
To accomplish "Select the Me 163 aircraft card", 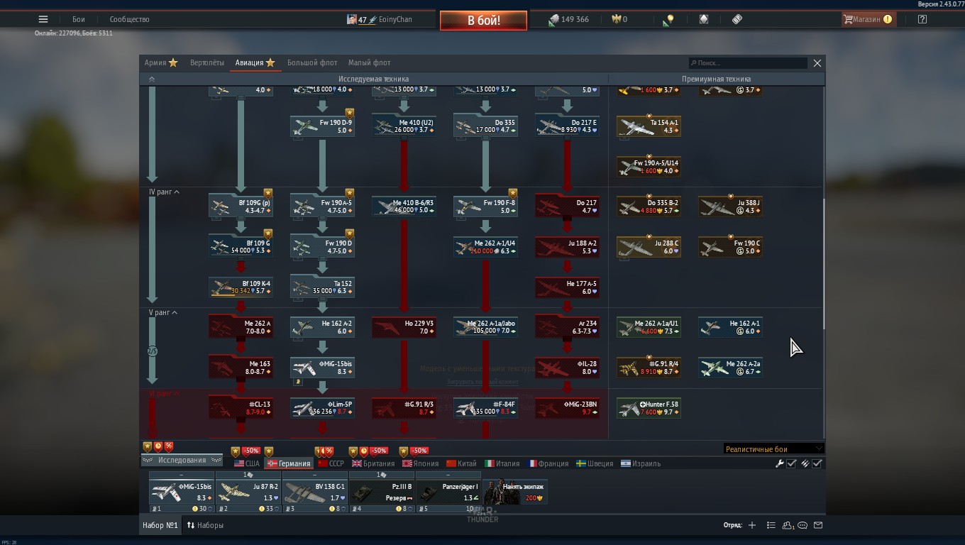I will click(241, 368).
